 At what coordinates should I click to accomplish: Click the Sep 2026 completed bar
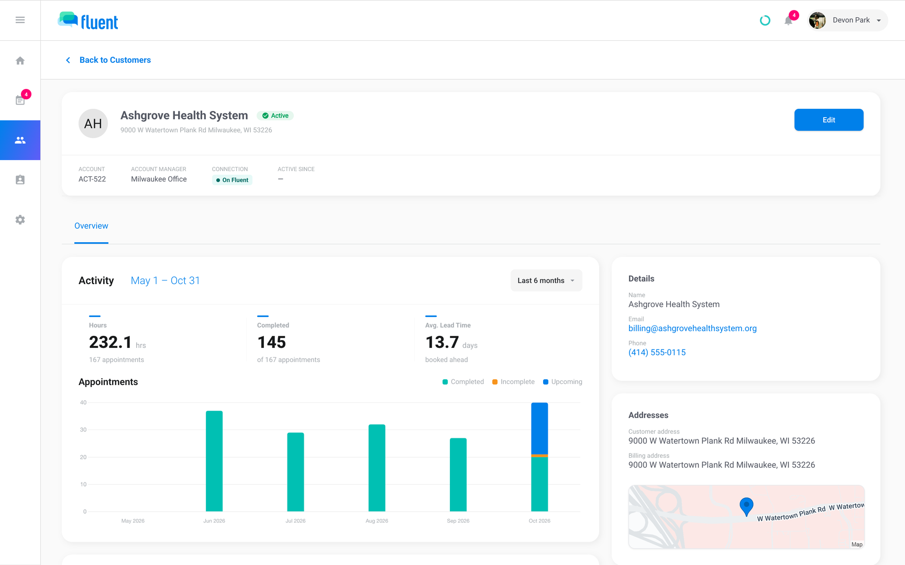coord(458,474)
